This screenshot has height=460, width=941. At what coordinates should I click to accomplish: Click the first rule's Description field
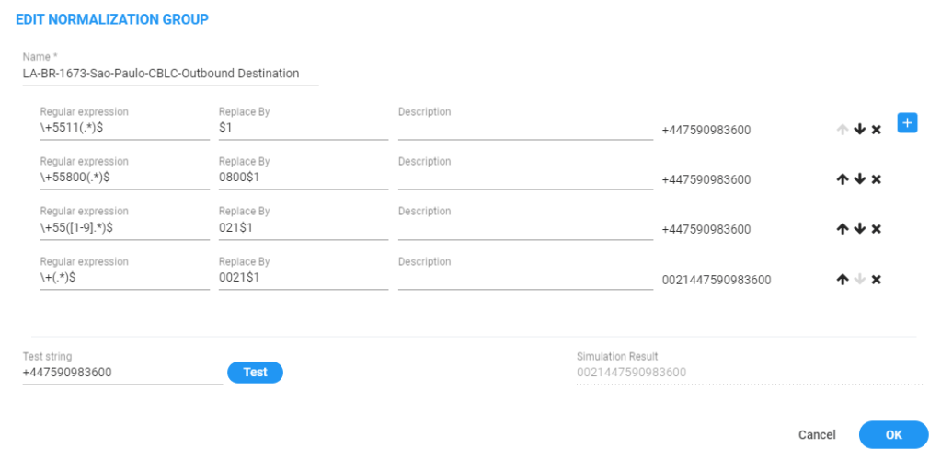tap(525, 130)
